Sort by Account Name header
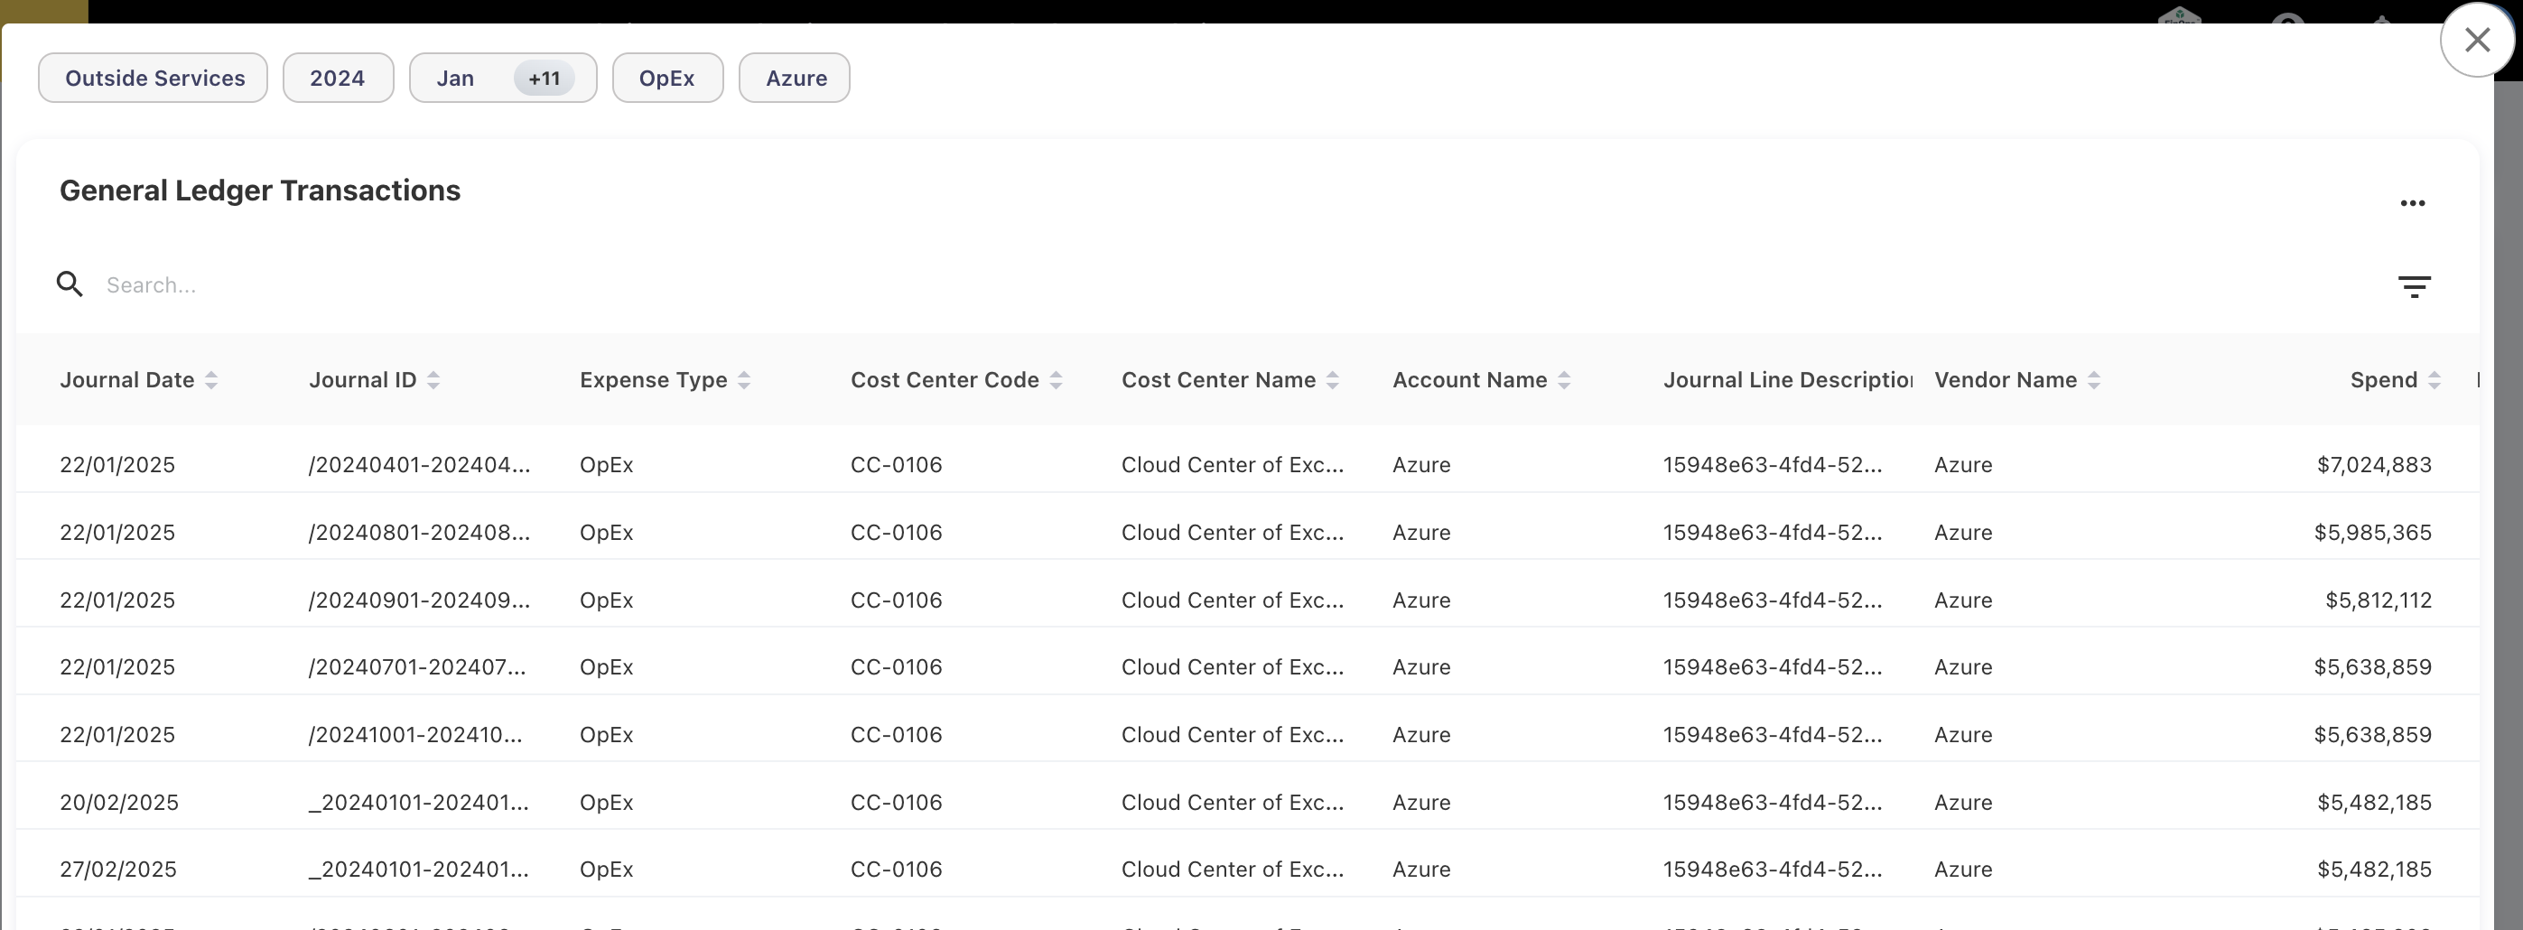The height and width of the screenshot is (930, 2523). [1469, 381]
